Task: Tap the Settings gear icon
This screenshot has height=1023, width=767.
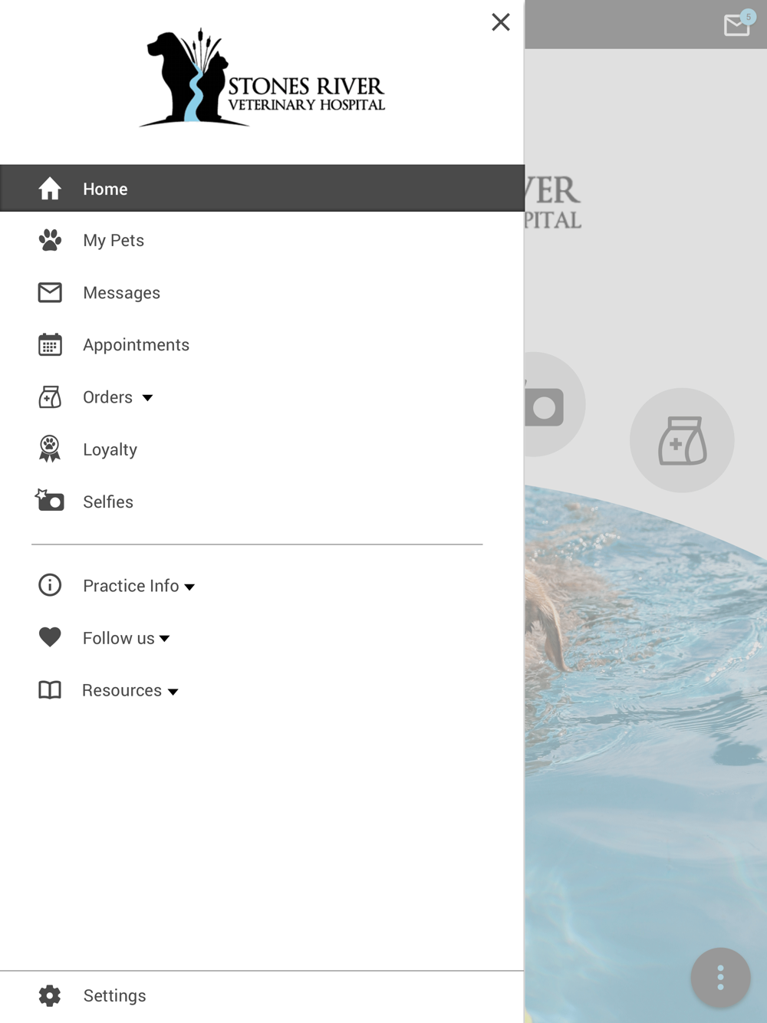Action: [x=50, y=995]
